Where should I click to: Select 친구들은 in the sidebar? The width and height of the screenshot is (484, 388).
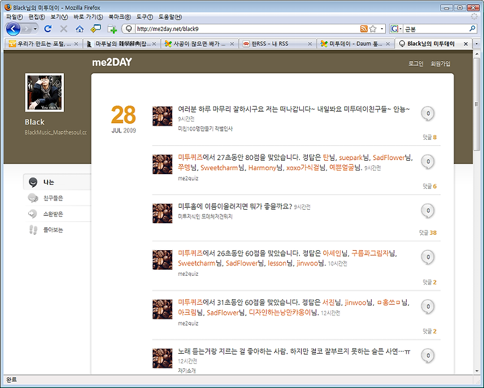click(53, 198)
